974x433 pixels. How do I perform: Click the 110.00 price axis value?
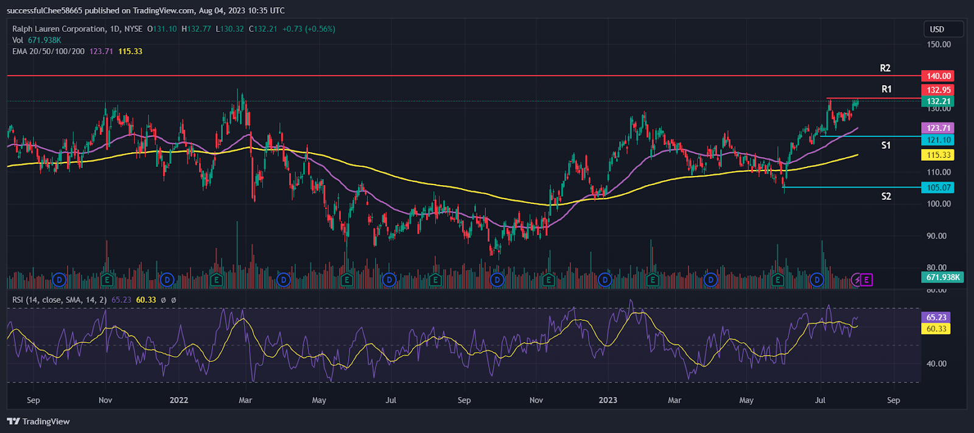pyautogui.click(x=939, y=172)
